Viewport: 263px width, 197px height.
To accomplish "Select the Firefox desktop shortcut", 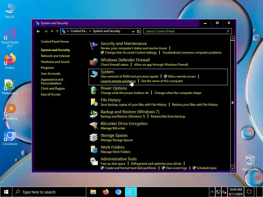I will point(10,61).
